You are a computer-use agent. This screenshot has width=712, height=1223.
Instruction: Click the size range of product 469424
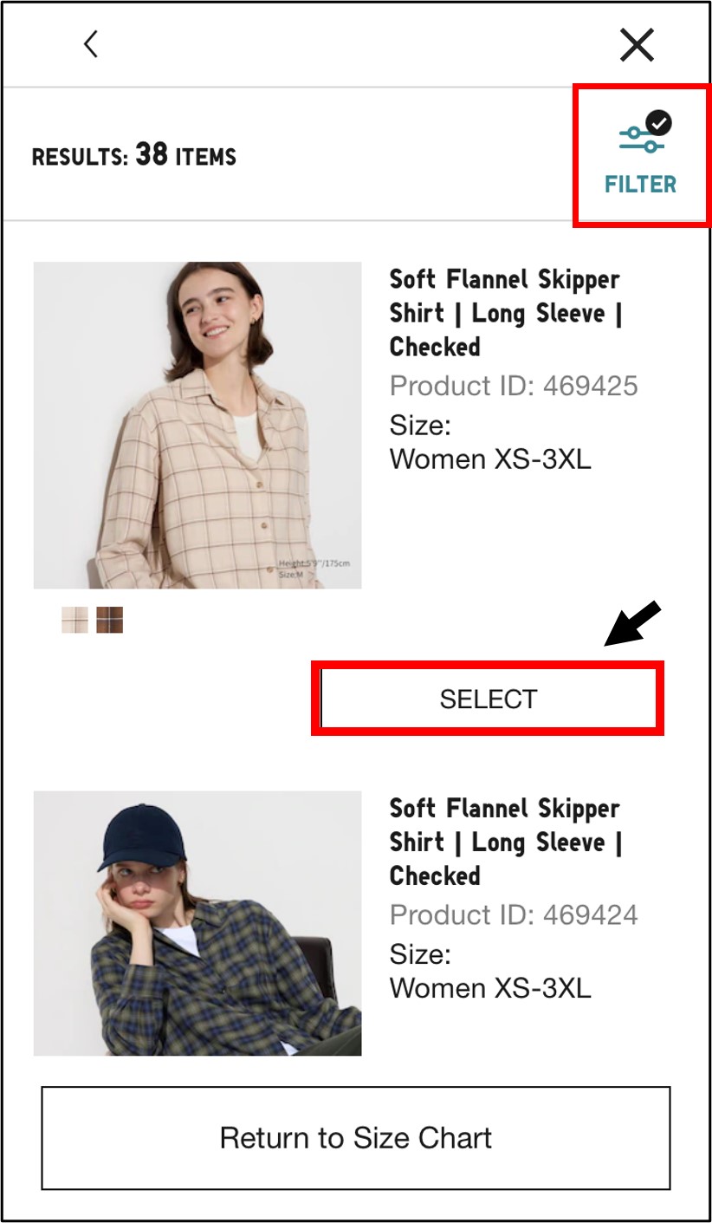pos(490,987)
